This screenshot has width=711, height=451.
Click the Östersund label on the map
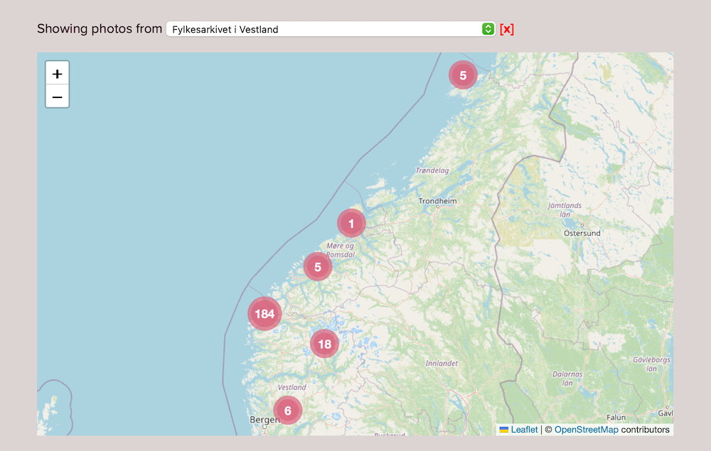[x=582, y=233]
